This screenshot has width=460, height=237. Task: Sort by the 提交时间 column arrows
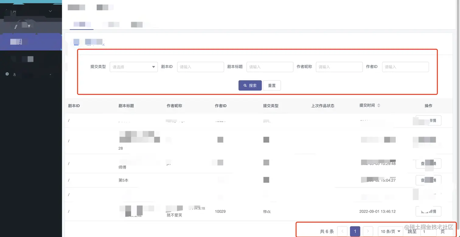[379, 106]
